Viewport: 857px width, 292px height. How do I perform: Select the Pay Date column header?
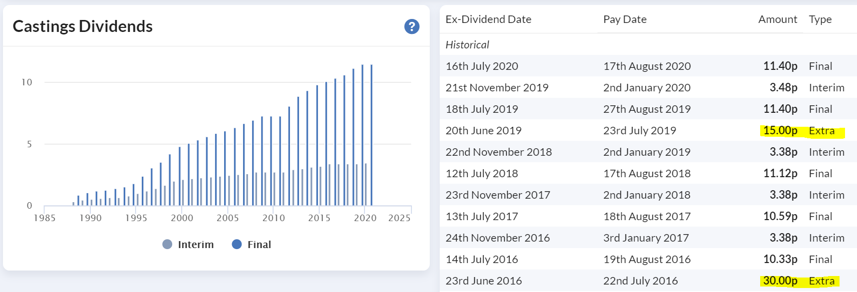tap(625, 19)
